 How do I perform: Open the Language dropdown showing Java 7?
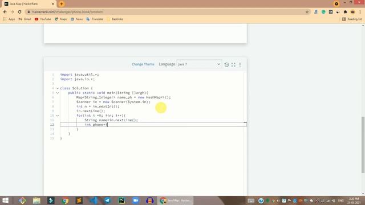click(199, 64)
